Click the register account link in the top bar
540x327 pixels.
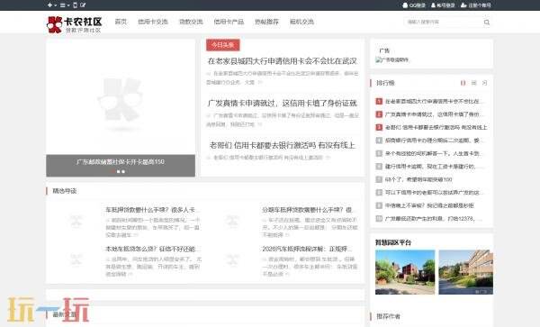point(476,5)
